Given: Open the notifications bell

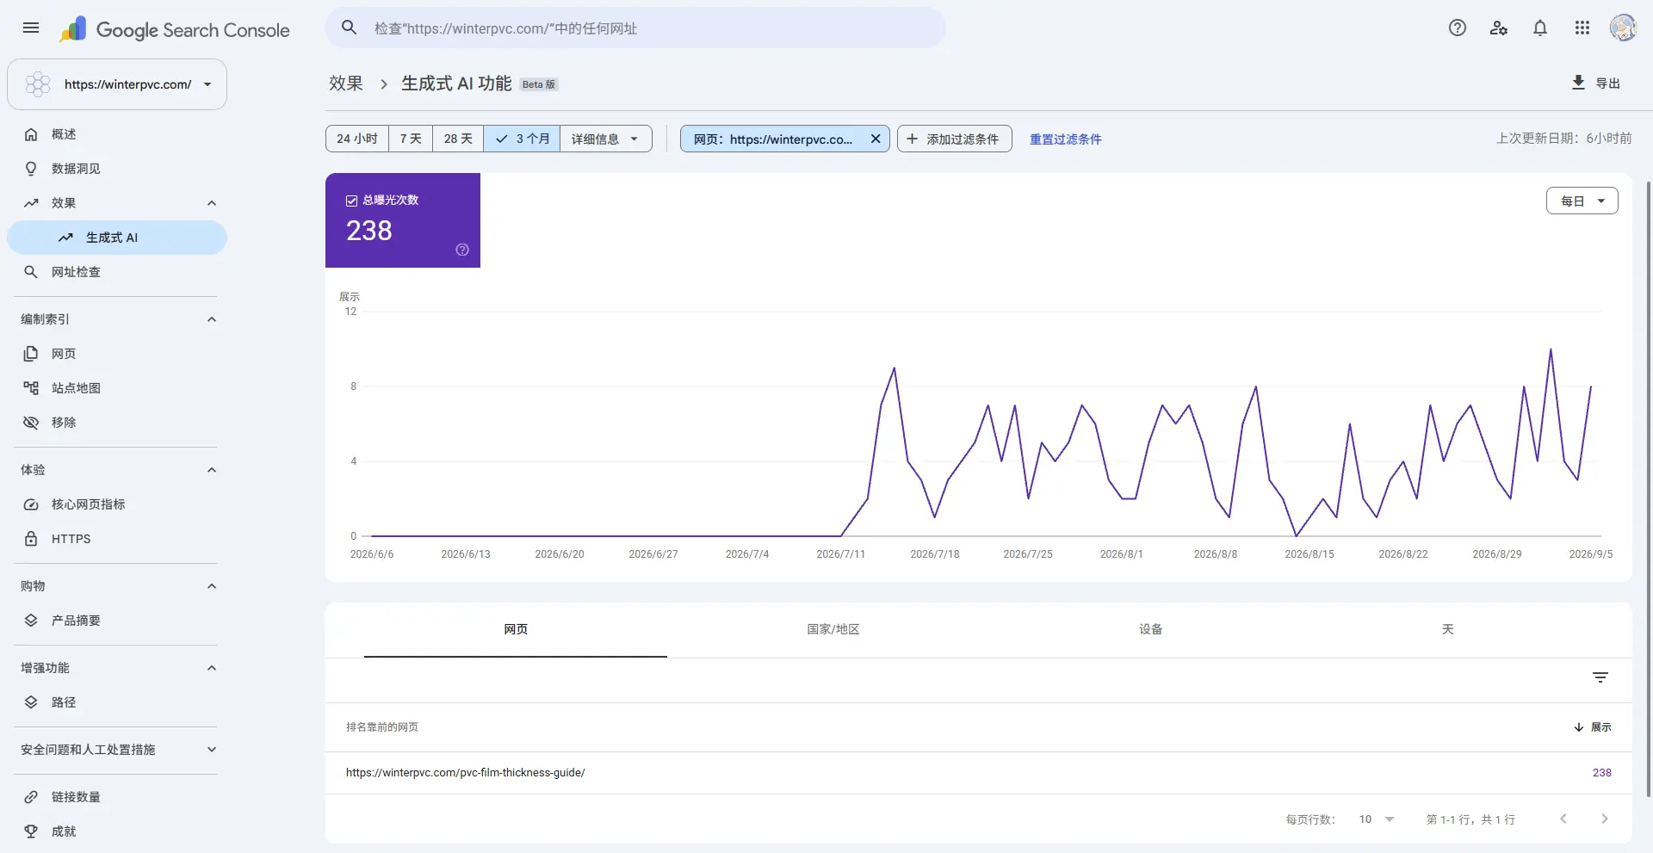Looking at the screenshot, I should tap(1540, 28).
